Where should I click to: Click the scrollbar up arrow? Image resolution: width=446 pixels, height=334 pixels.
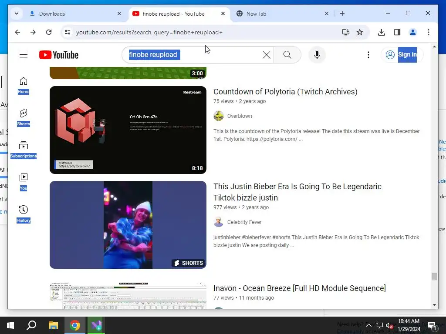tap(434, 47)
